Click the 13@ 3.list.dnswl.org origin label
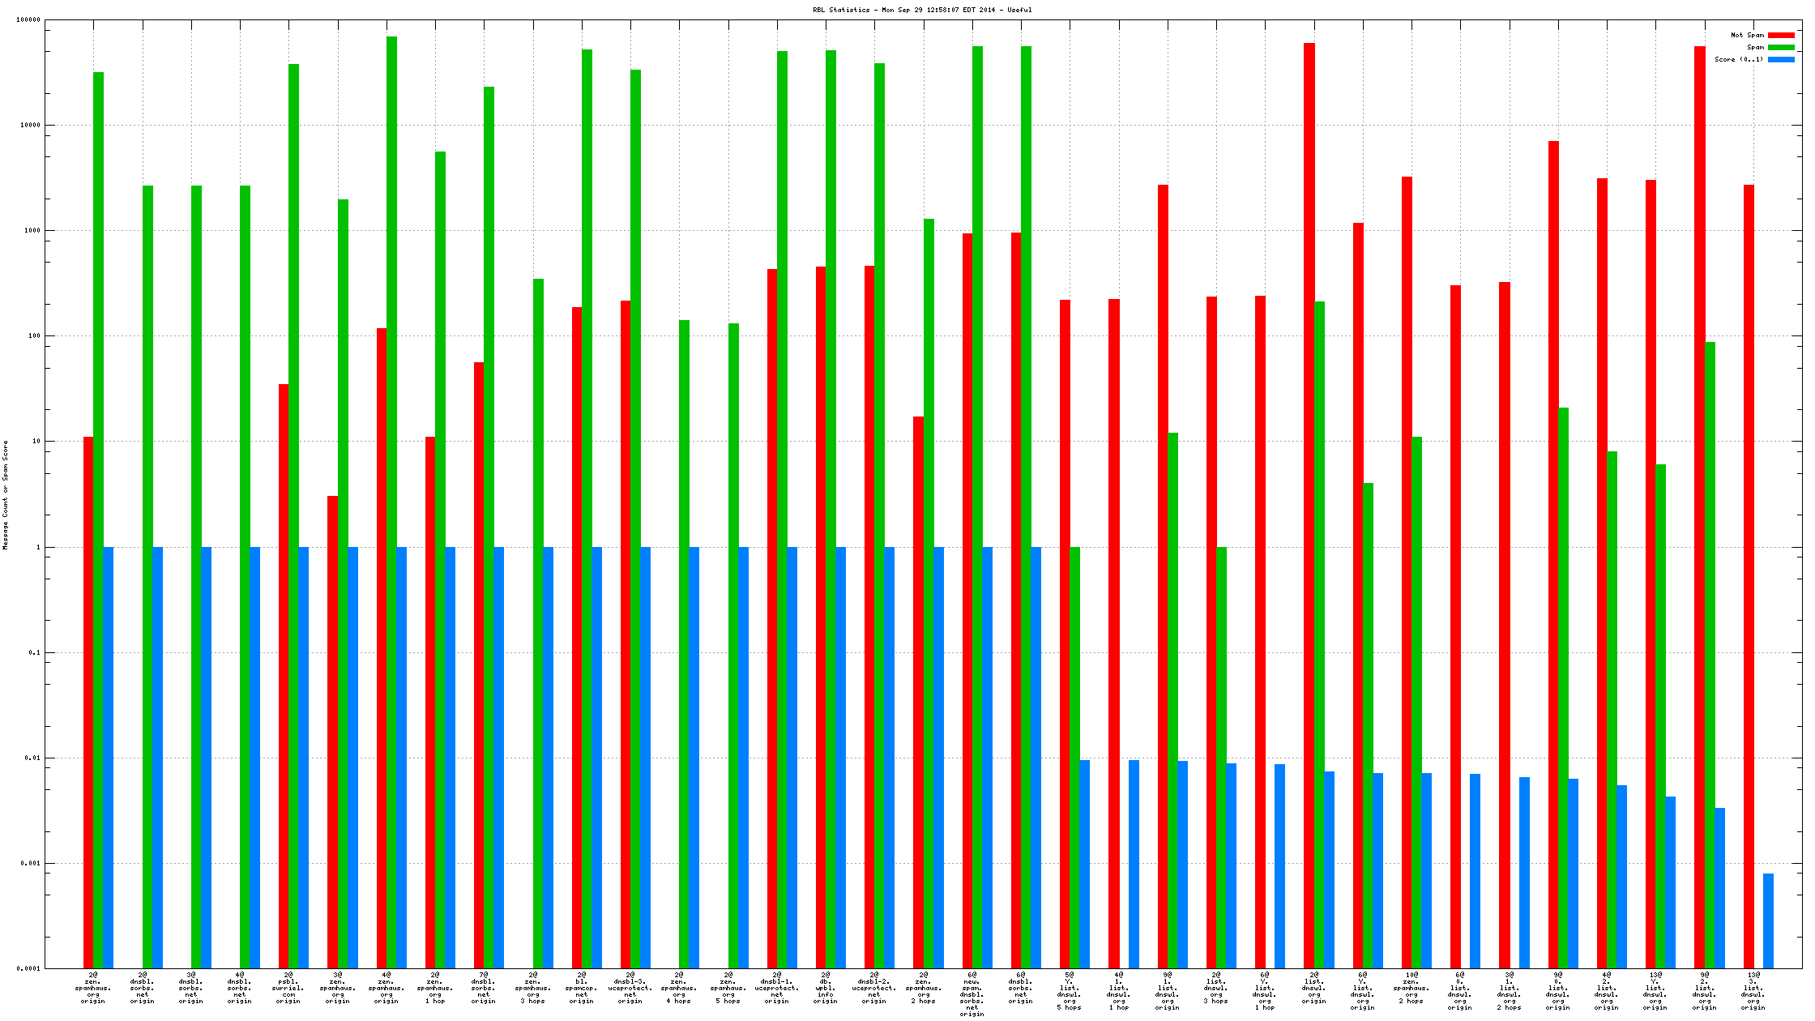Image resolution: width=1815 pixels, height=1021 pixels. [x=1753, y=991]
